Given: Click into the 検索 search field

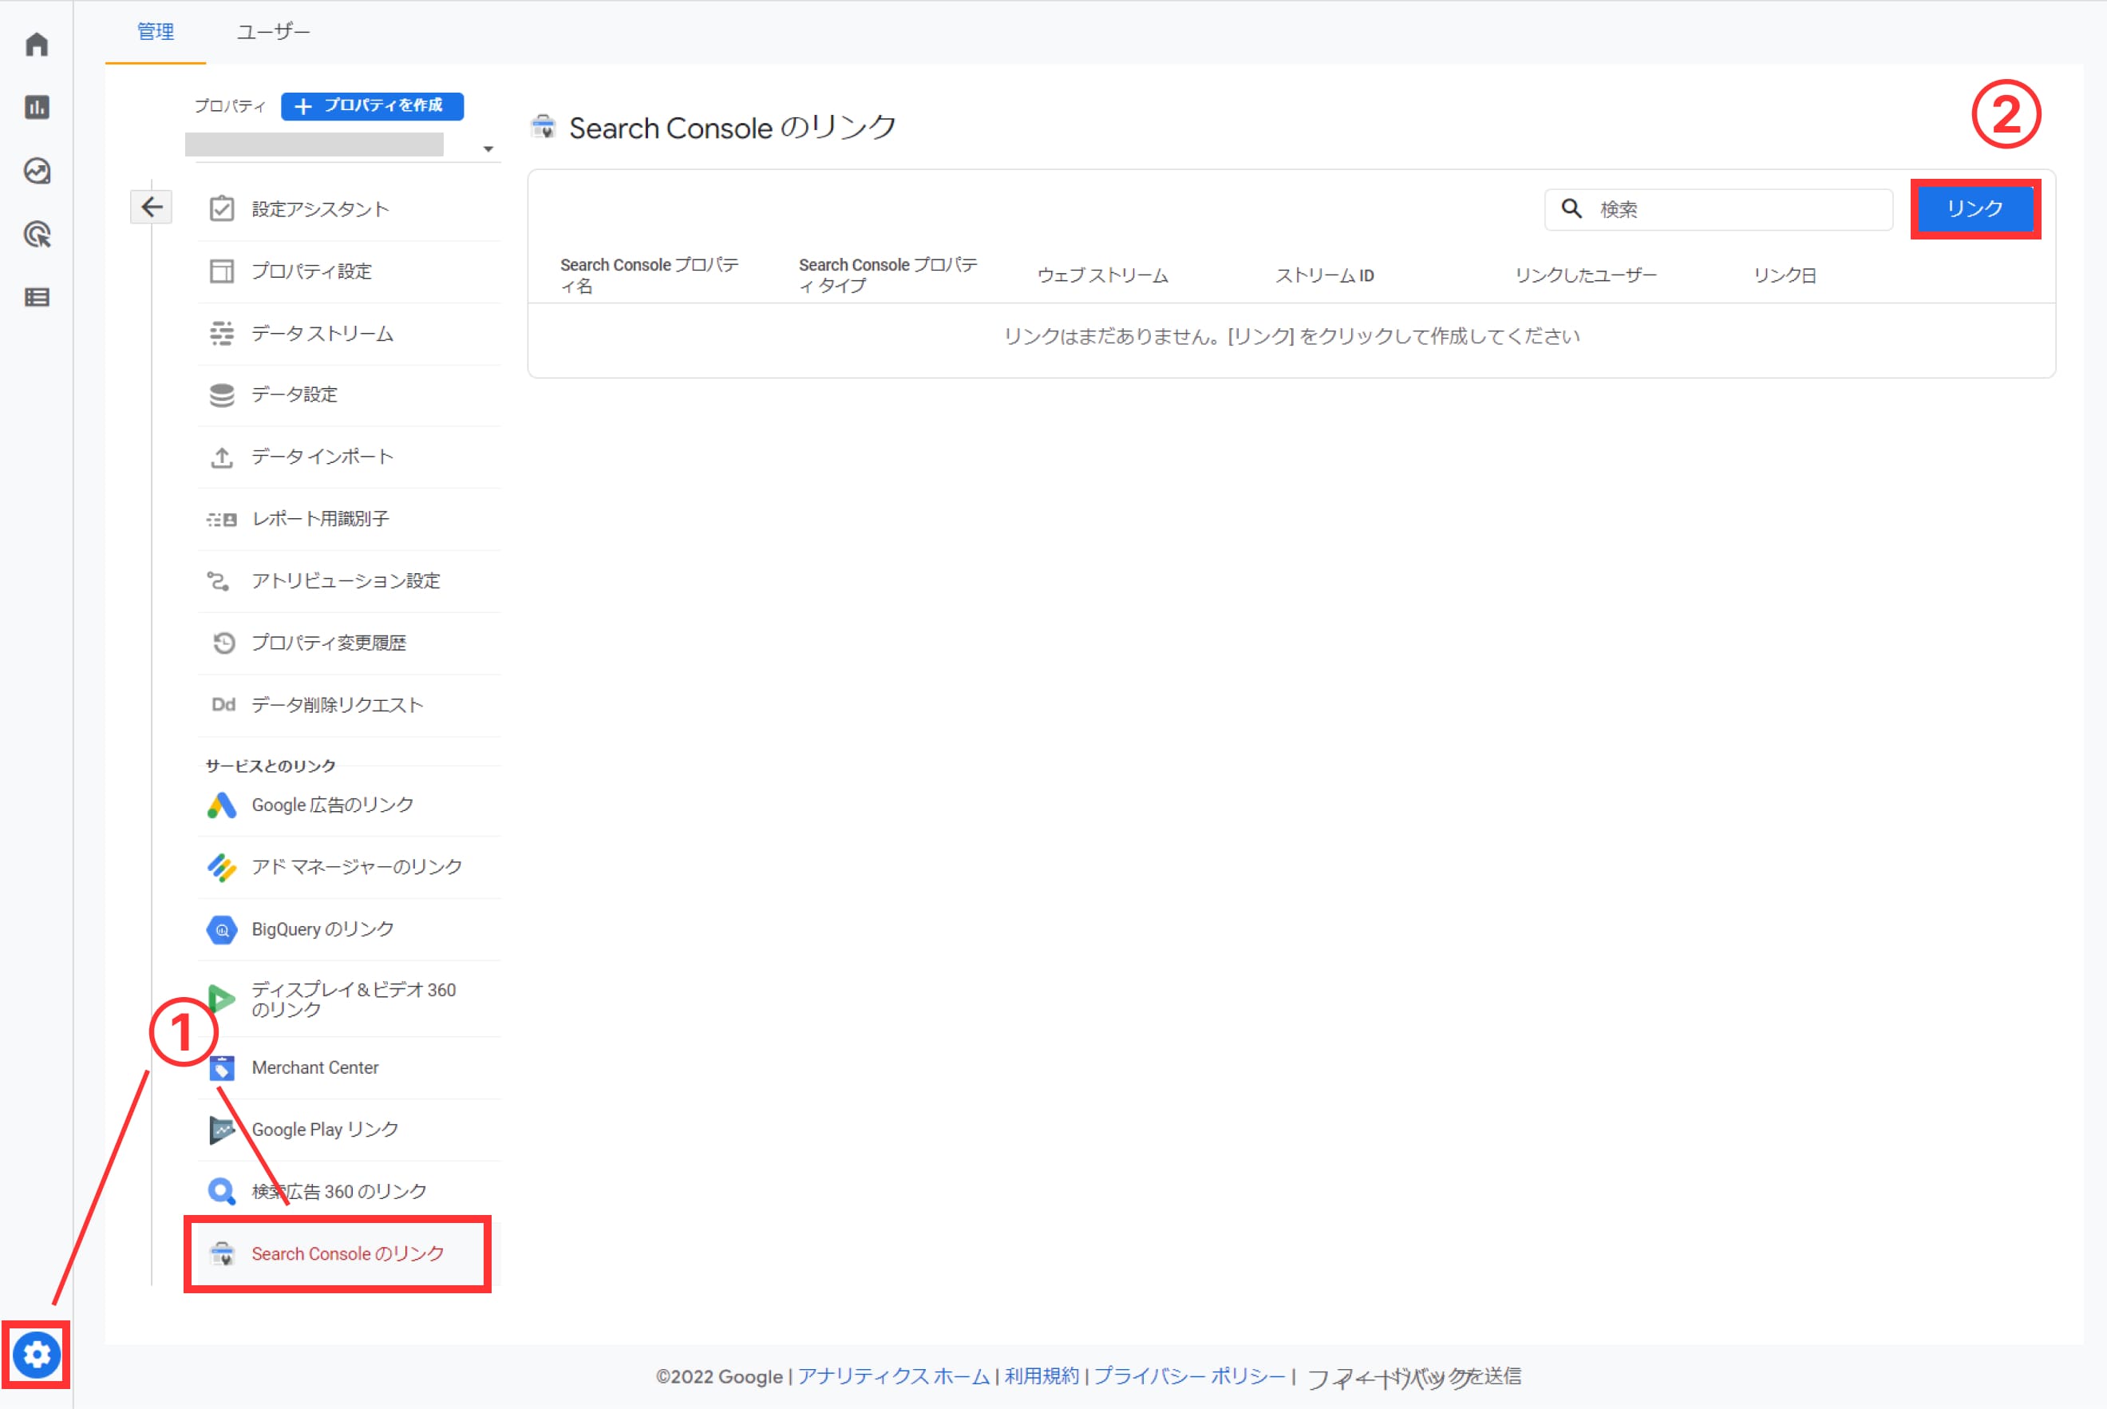Looking at the screenshot, I should point(1718,209).
